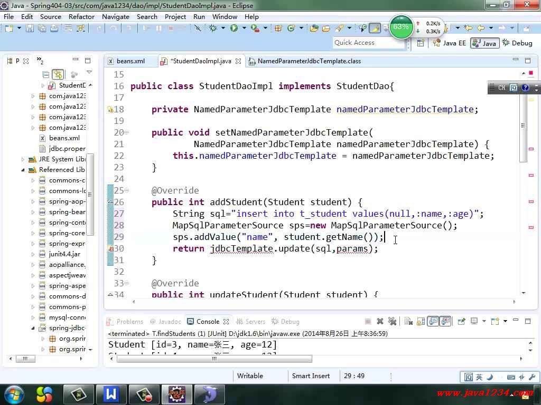Click the Skip All Breakpoints icon
541x405 pixels.
point(198,28)
